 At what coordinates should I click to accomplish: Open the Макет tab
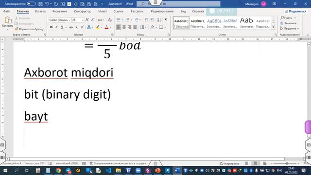103,11
